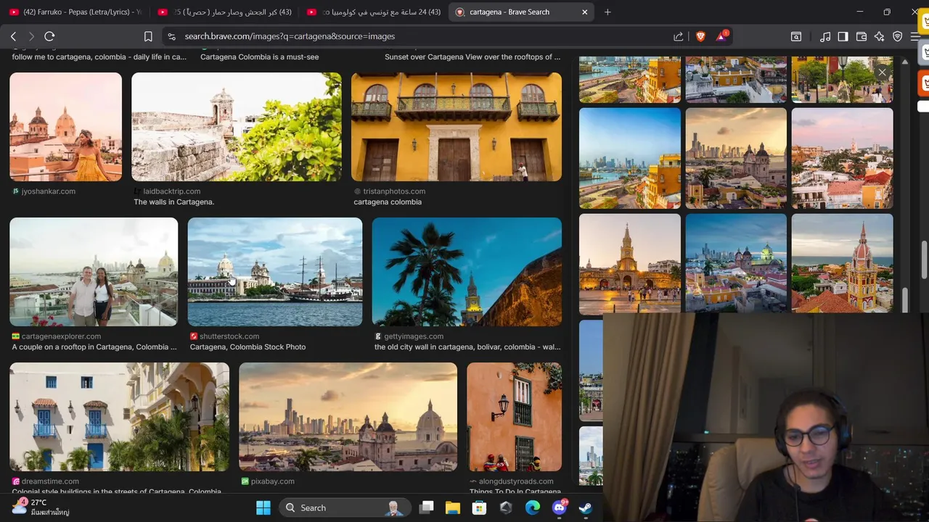Open the woman in yellow dress image
The image size is (929, 522).
click(x=66, y=127)
